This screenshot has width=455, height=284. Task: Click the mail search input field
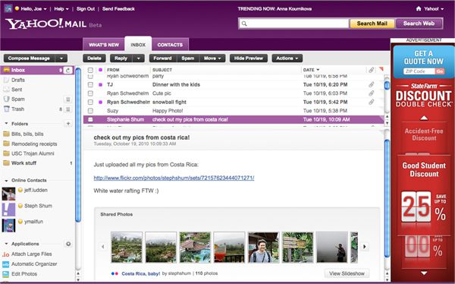[293, 24]
